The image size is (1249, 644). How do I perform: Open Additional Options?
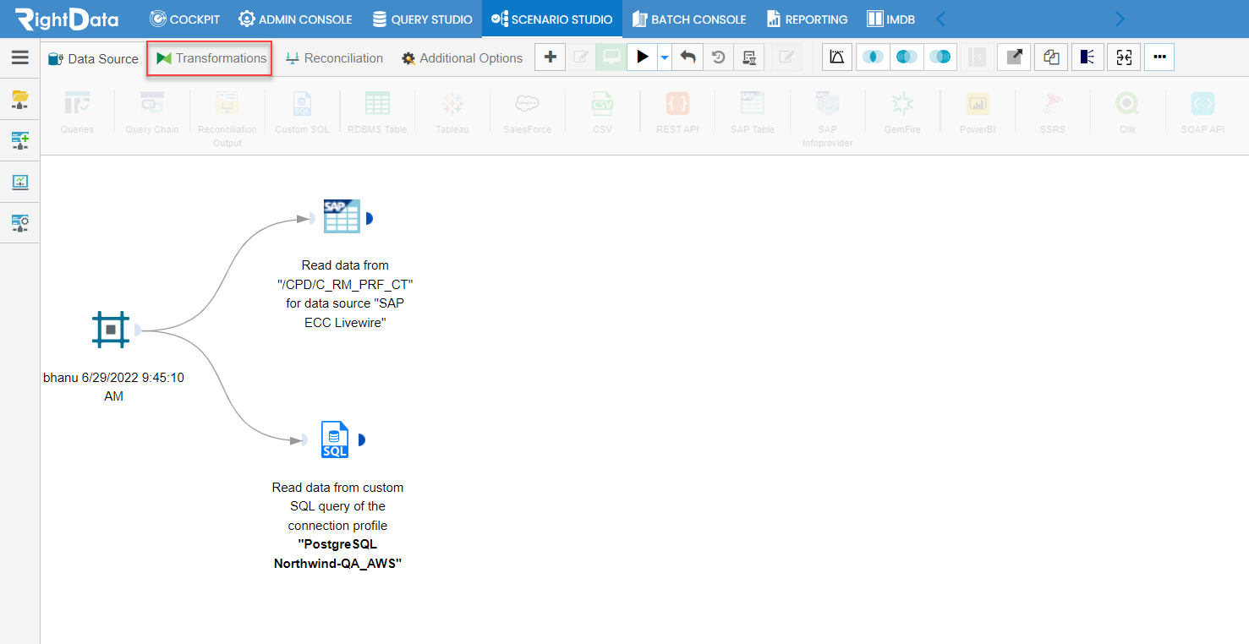462,58
